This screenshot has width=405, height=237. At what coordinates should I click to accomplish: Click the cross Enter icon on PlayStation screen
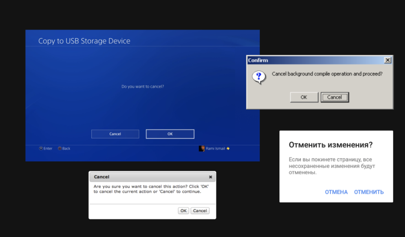coord(41,148)
